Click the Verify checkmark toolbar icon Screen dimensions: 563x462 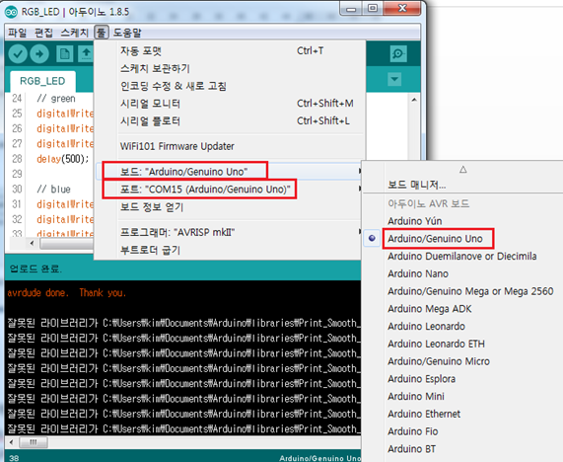coord(18,54)
